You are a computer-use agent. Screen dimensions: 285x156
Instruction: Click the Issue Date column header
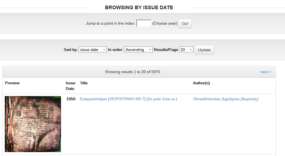pyautogui.click(x=70, y=86)
